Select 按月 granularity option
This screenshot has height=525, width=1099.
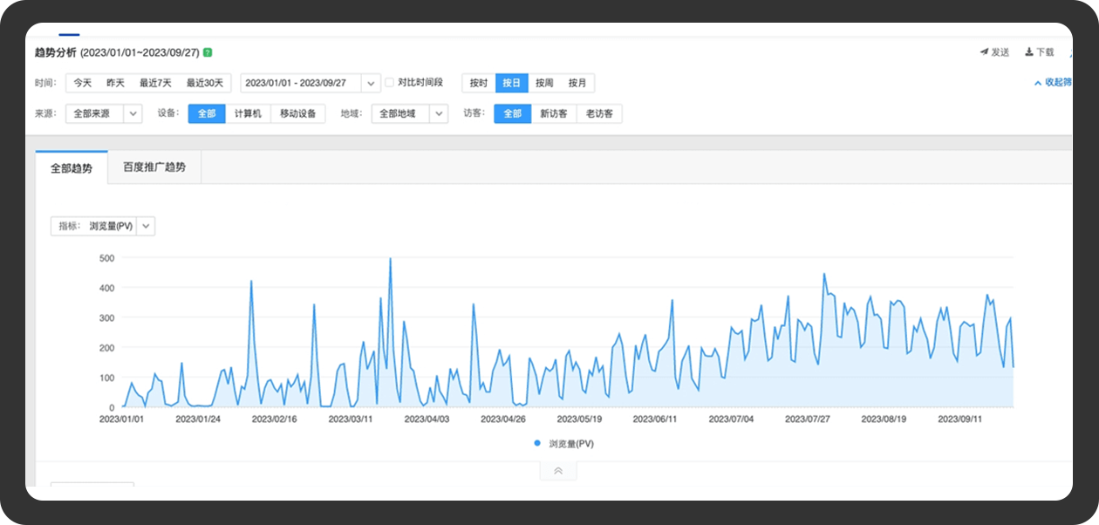[x=577, y=83]
